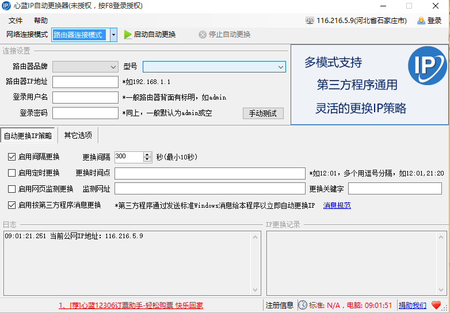Increase the 更换间隔 value with the up arrow
This screenshot has width=450, height=313.
[147, 155]
